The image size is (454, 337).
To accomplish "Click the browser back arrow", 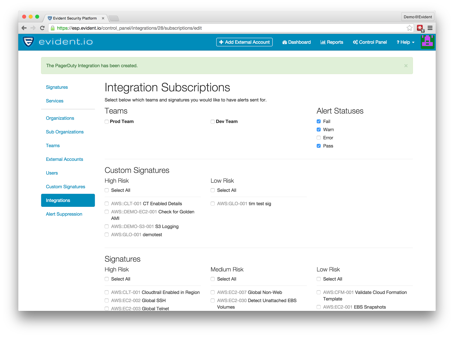I will point(24,28).
